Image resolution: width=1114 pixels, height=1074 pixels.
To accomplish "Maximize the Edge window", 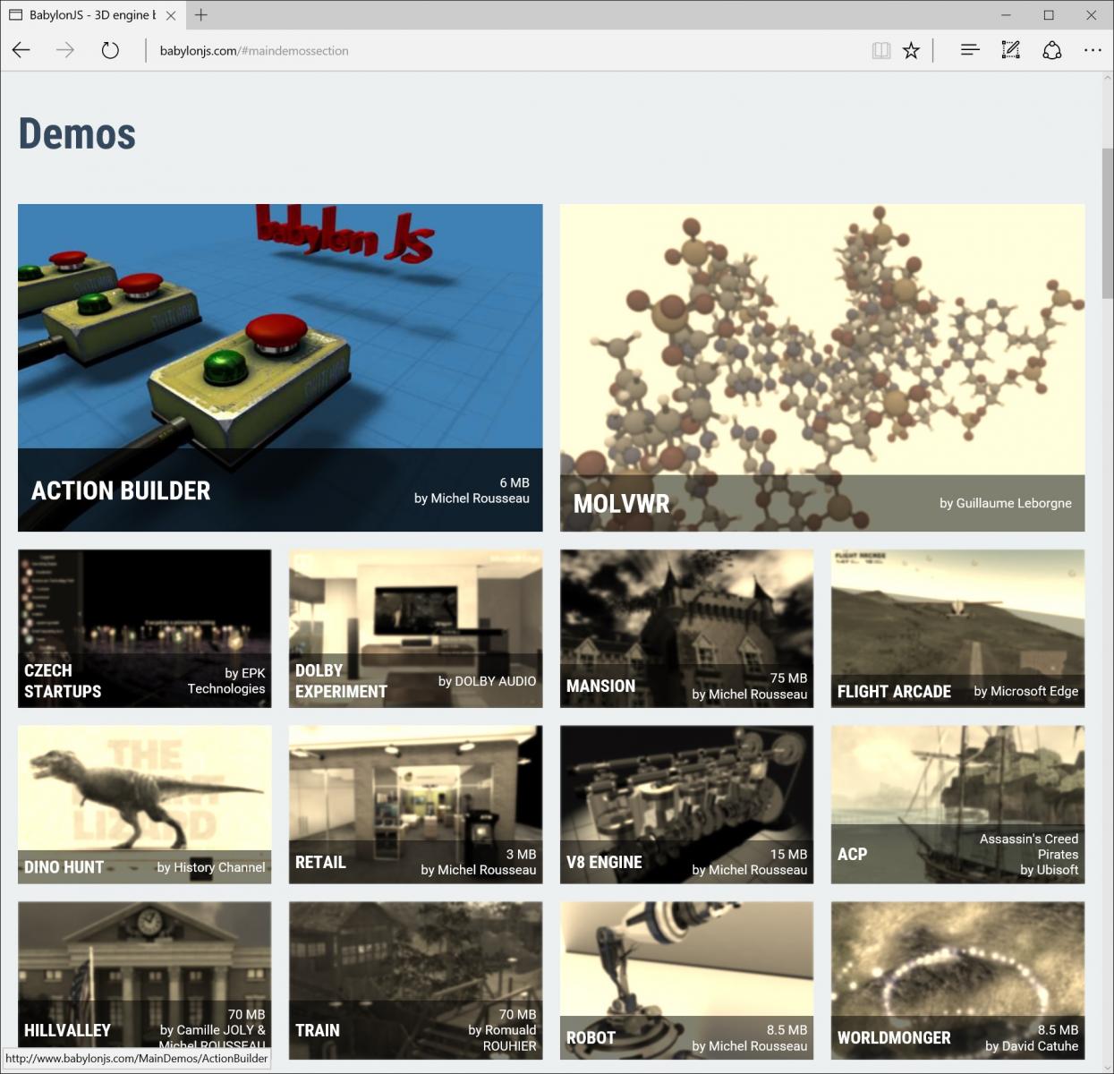I will [x=1049, y=15].
